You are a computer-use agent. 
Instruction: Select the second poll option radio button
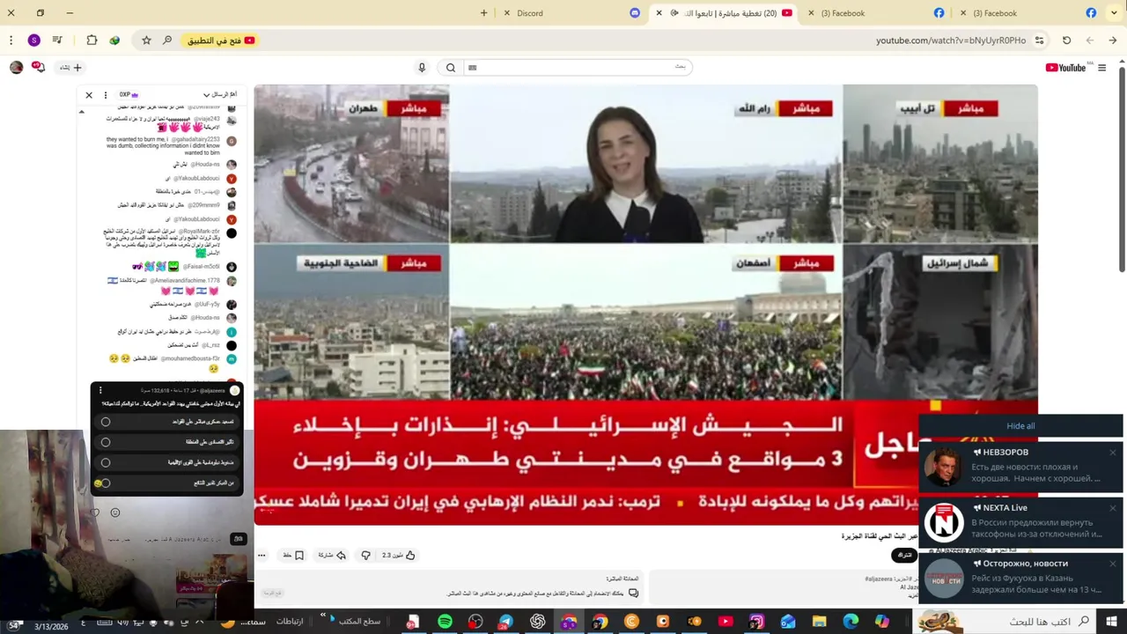pyautogui.click(x=106, y=442)
